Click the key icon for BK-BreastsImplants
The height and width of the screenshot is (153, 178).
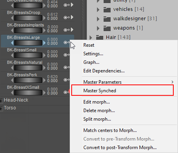67,30
